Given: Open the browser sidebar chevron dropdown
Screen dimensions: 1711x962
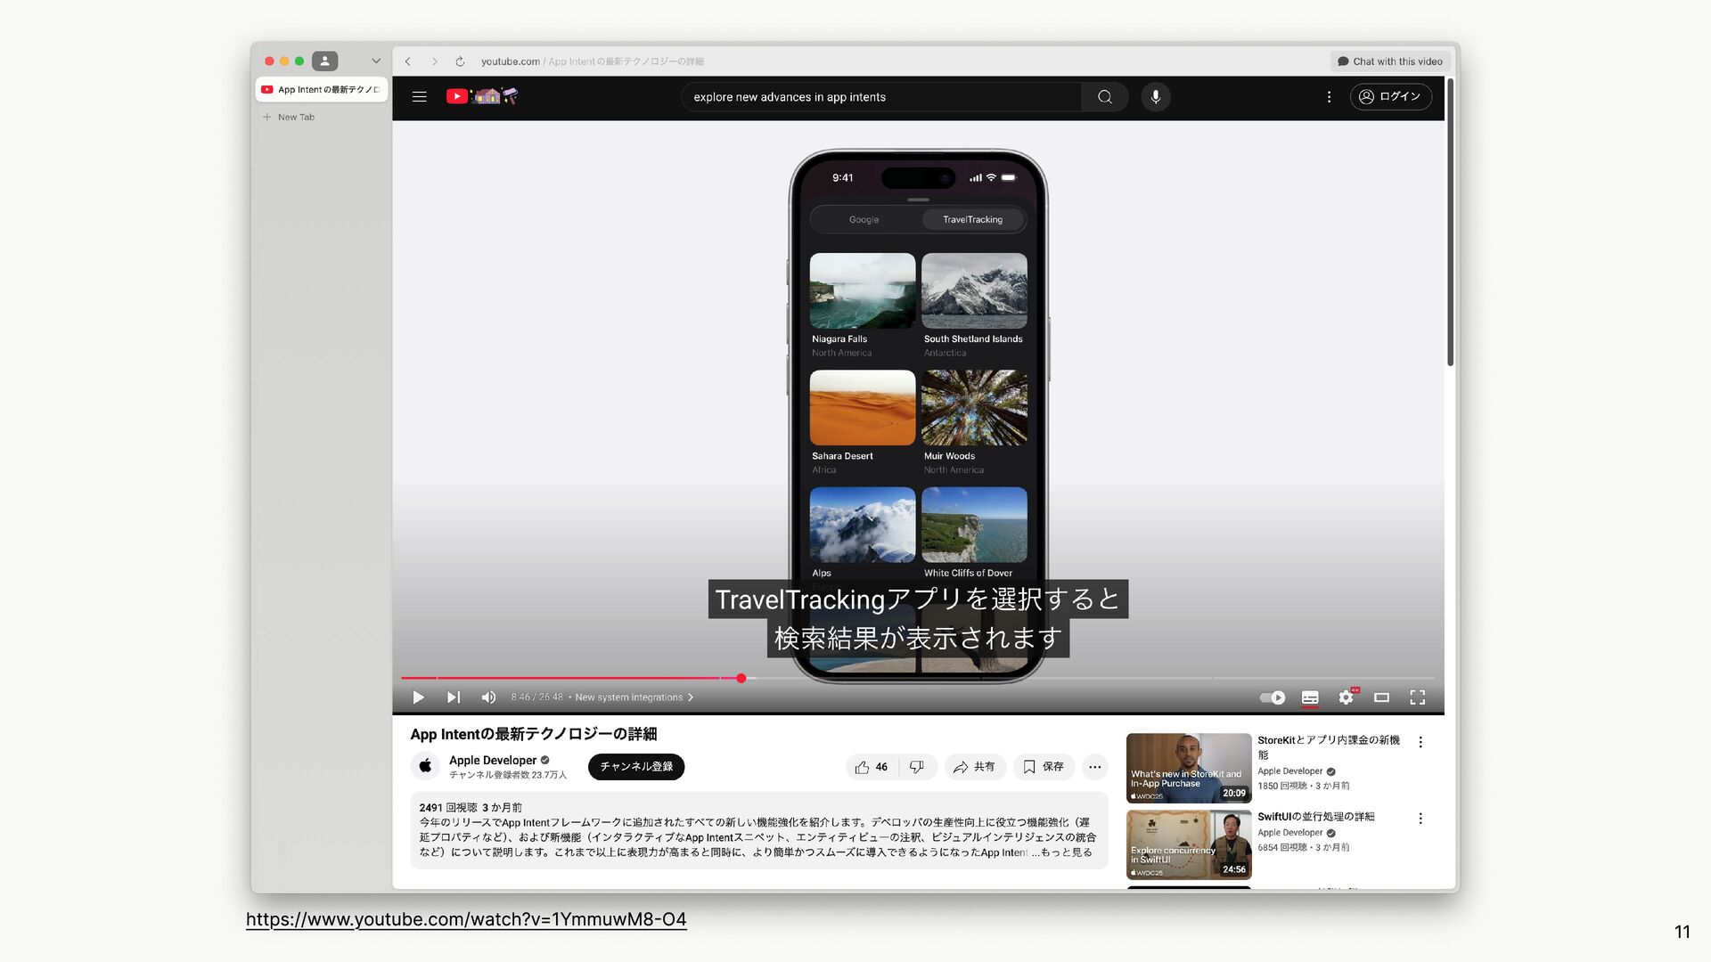Looking at the screenshot, I should point(376,61).
